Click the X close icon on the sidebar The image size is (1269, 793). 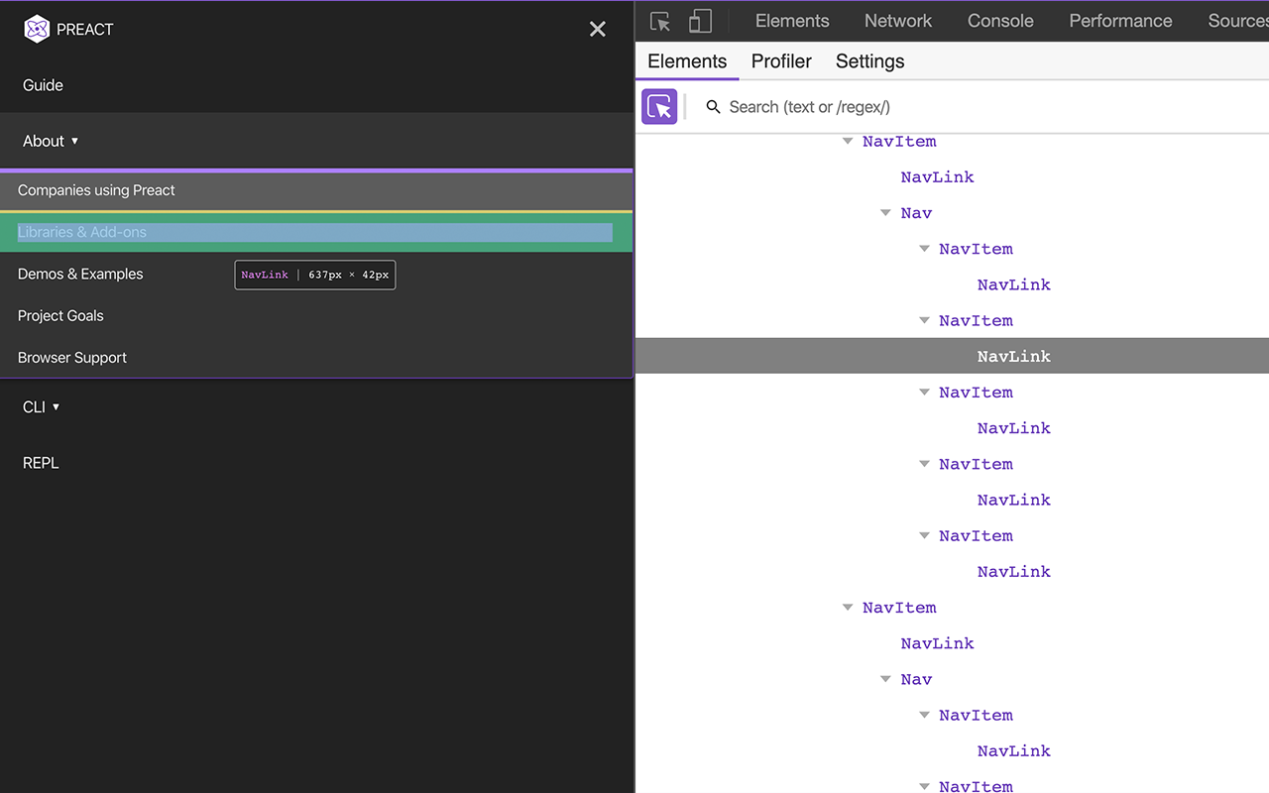(597, 29)
